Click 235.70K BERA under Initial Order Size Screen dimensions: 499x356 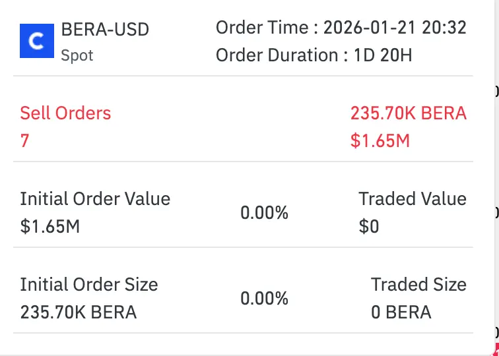[79, 312]
